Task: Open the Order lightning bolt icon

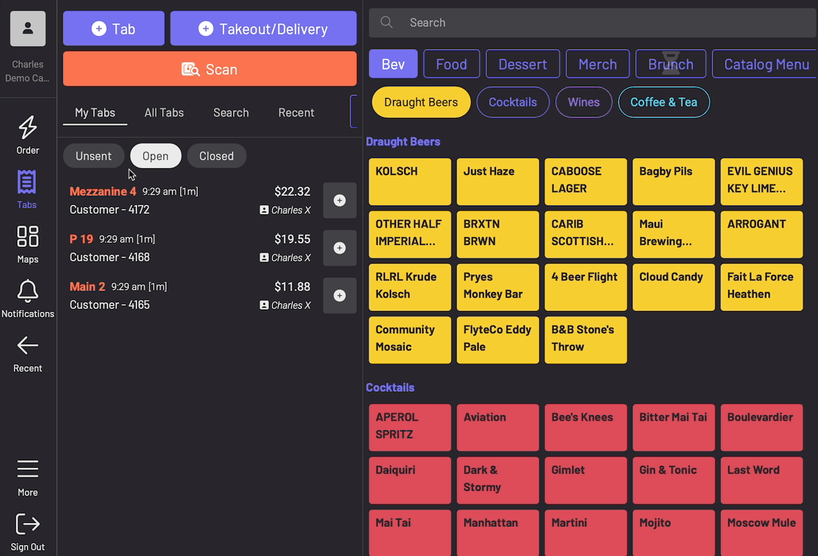Action: [x=28, y=128]
